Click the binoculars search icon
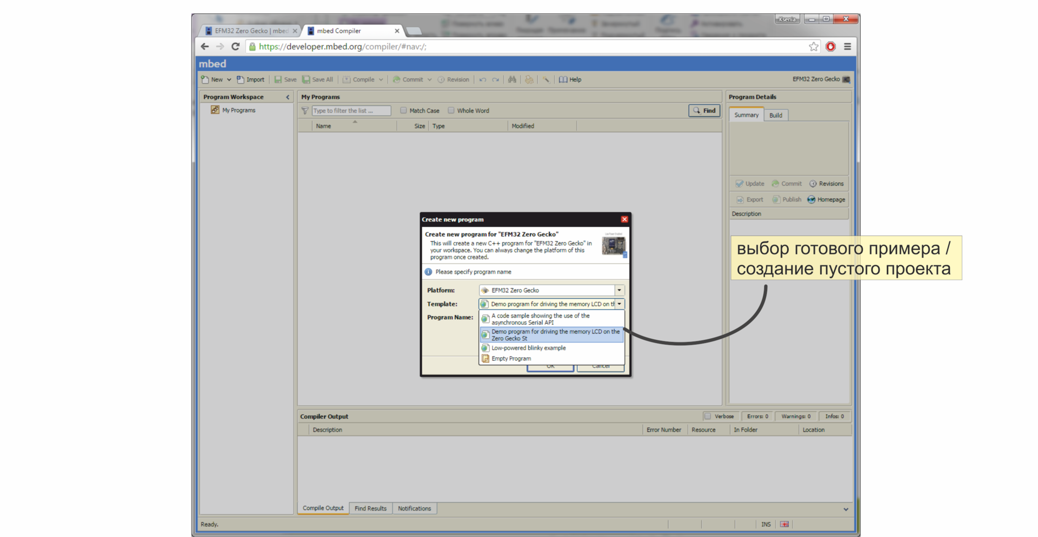 pyautogui.click(x=512, y=79)
